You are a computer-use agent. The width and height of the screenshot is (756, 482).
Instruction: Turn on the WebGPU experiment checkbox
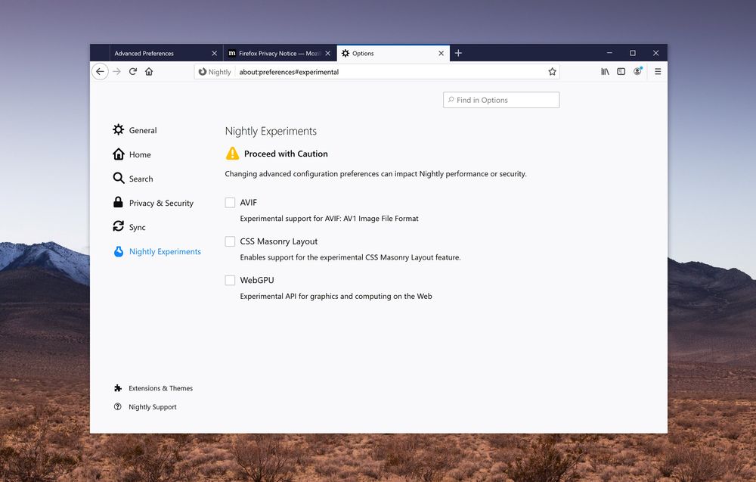(230, 280)
